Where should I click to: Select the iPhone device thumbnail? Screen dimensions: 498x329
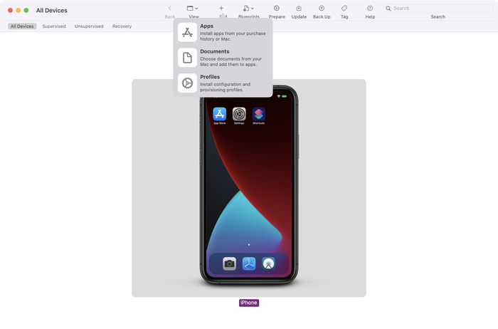coord(249,188)
